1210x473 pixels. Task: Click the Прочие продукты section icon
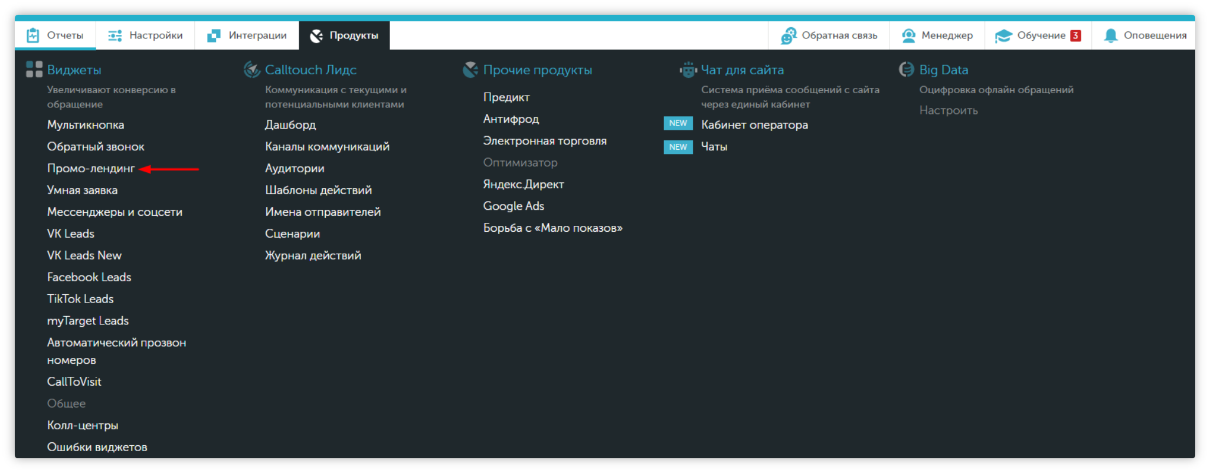(470, 69)
